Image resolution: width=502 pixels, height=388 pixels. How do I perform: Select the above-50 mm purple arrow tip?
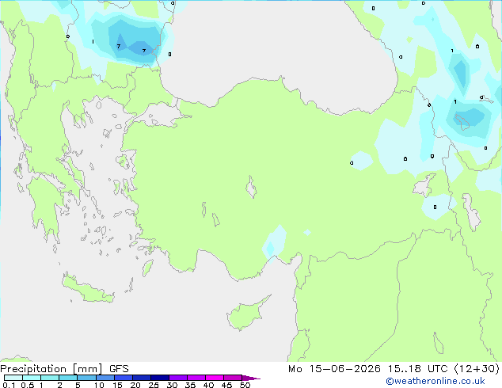(x=251, y=378)
